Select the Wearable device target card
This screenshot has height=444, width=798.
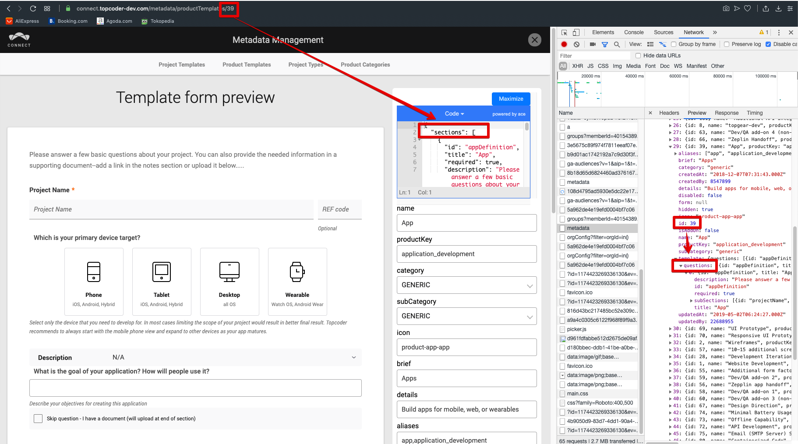[297, 282]
